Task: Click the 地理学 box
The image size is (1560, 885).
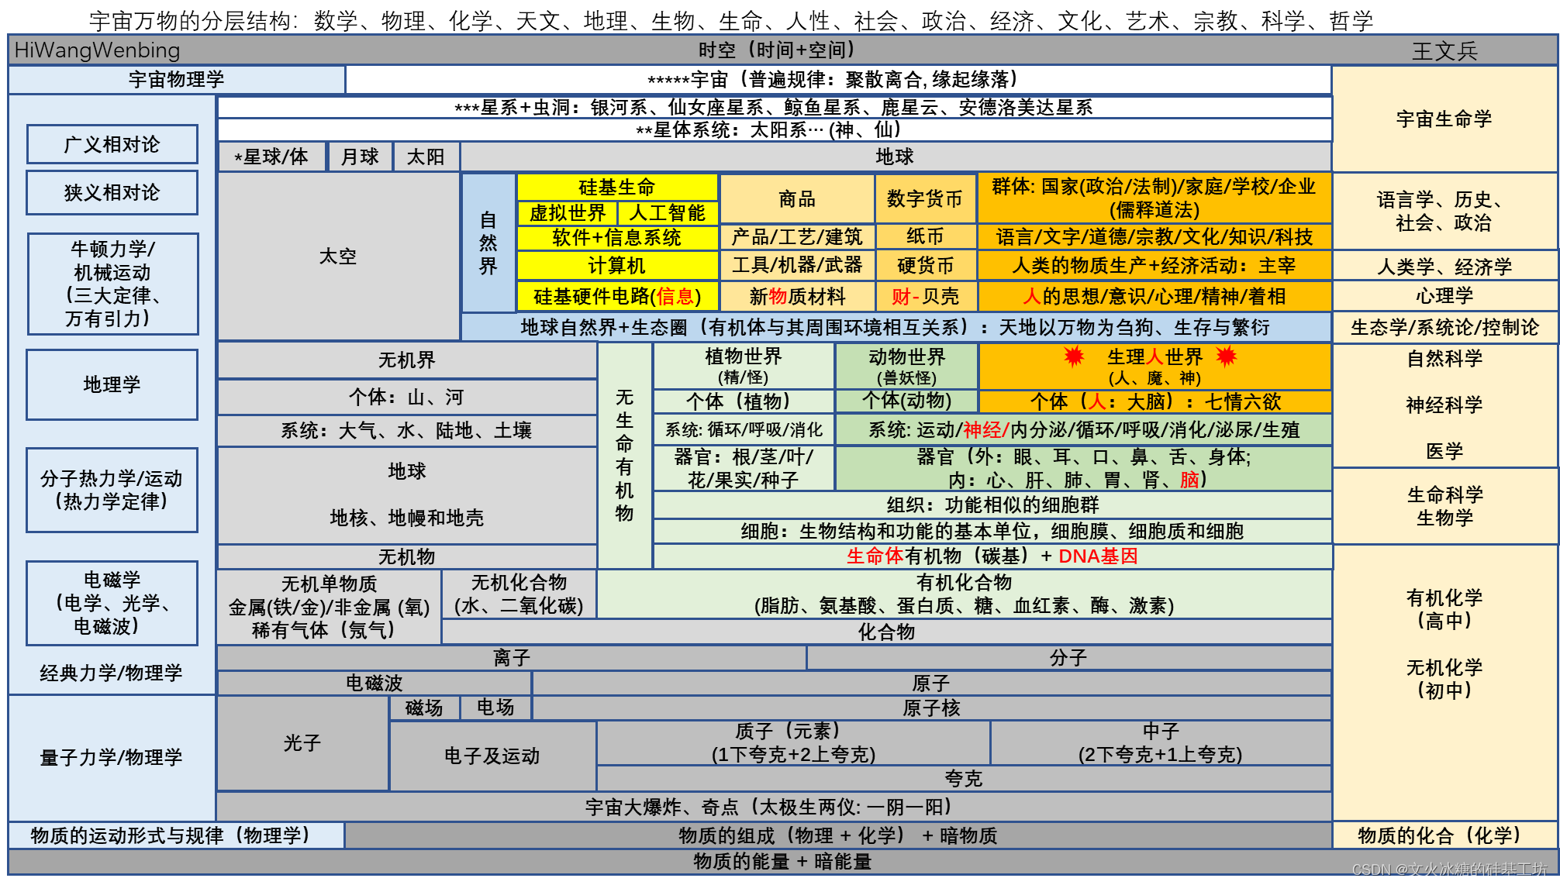Action: [x=112, y=384]
